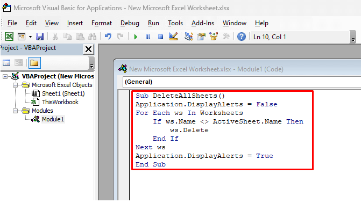This screenshot has height=203, width=361.
Task: Click the Paste clipboard icon
Action: (x=80, y=37)
